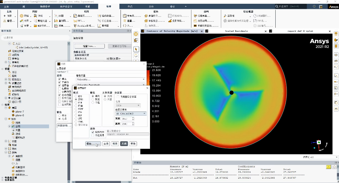Collapse the 入口 inlet tree node
The image size is (339, 183).
[x=9, y=44]
